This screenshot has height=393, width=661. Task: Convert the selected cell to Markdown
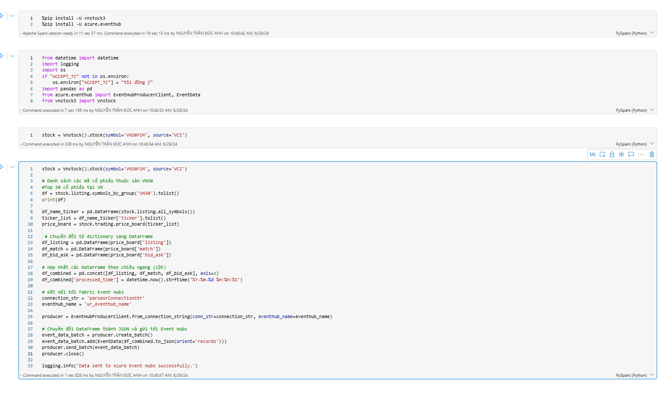pos(592,155)
